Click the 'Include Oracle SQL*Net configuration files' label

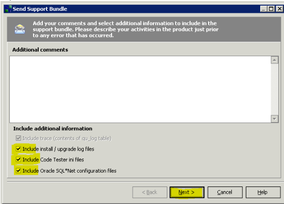point(69,171)
